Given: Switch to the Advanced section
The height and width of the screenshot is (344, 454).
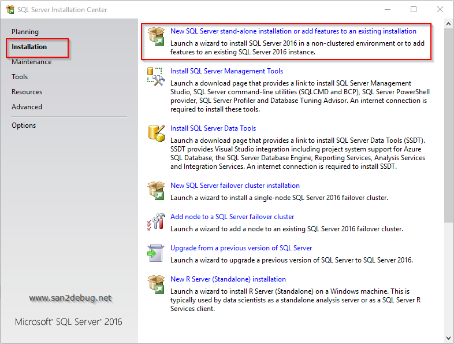Looking at the screenshot, I should click(x=27, y=107).
